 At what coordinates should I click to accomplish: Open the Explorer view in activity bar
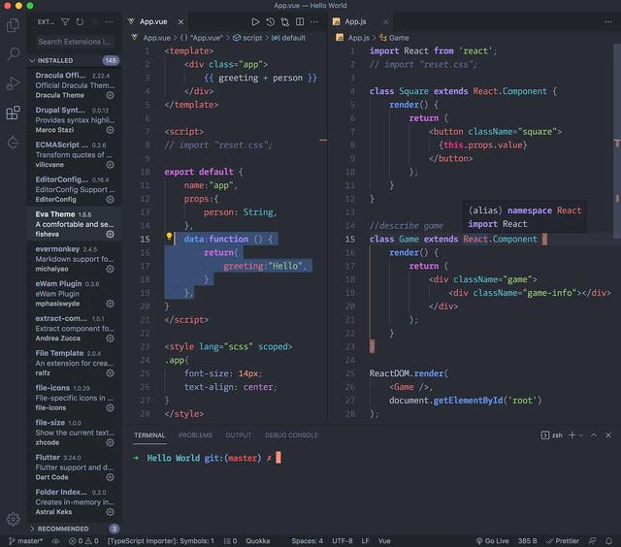pyautogui.click(x=13, y=25)
